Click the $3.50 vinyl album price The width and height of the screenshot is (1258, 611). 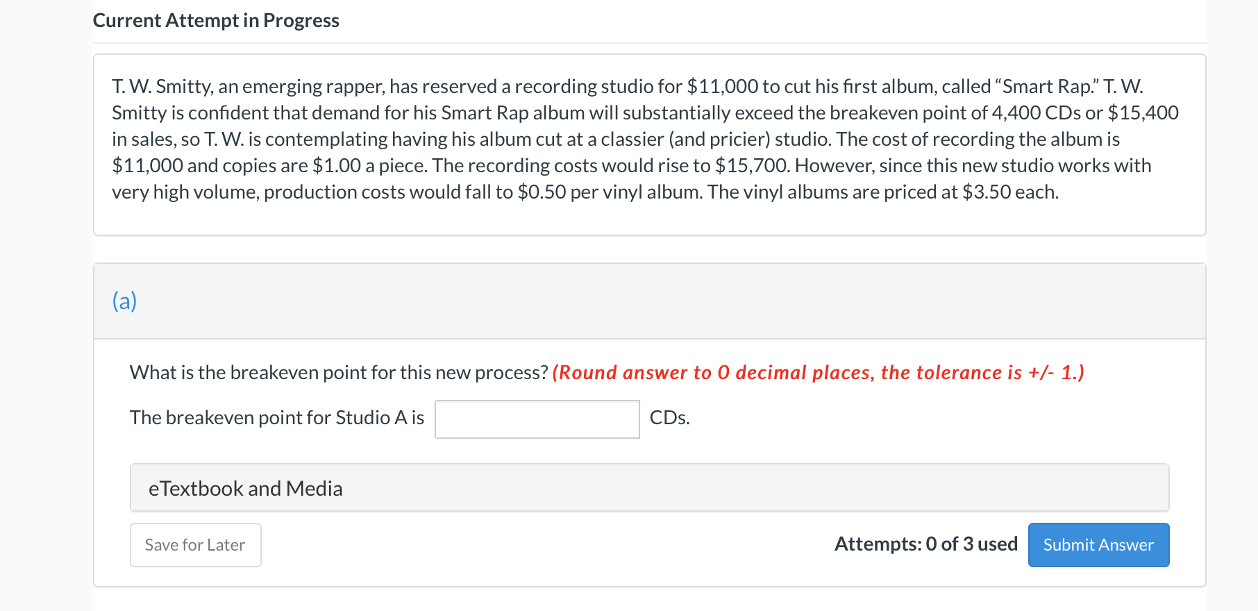986,192
